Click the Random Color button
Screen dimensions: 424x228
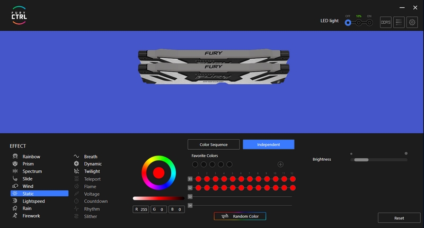click(x=240, y=216)
